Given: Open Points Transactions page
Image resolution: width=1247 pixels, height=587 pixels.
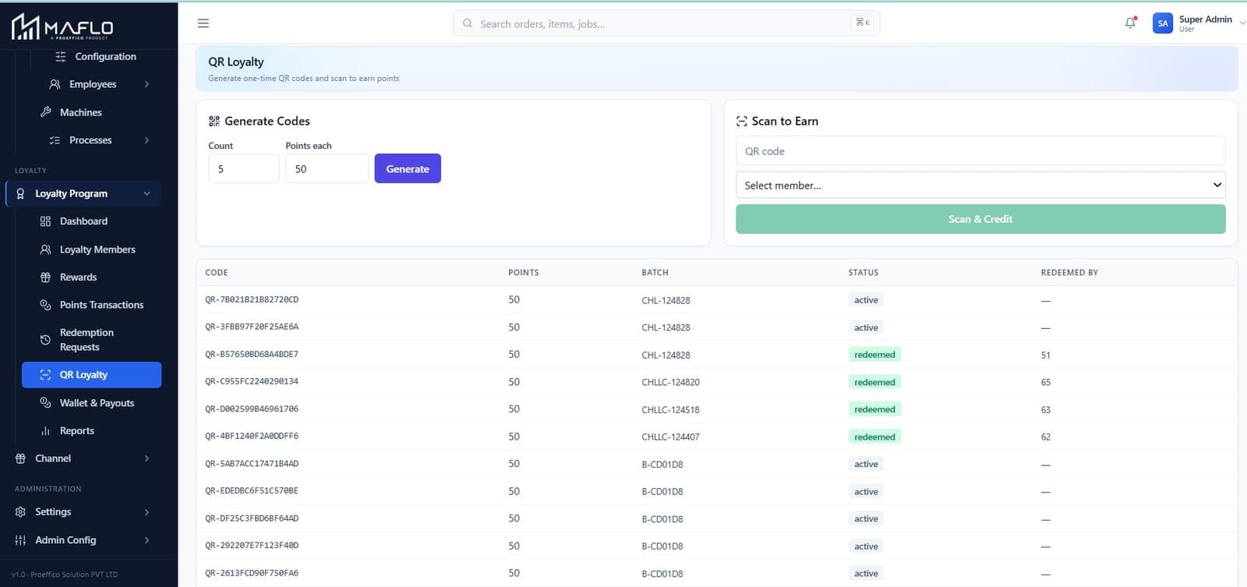Looking at the screenshot, I should [101, 305].
